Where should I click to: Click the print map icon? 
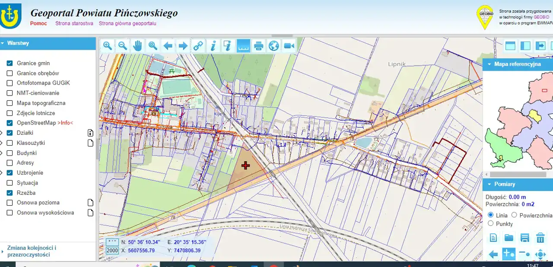259,45
